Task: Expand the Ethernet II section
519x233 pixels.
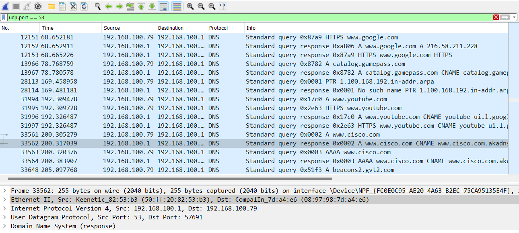Action: [x=4, y=200]
